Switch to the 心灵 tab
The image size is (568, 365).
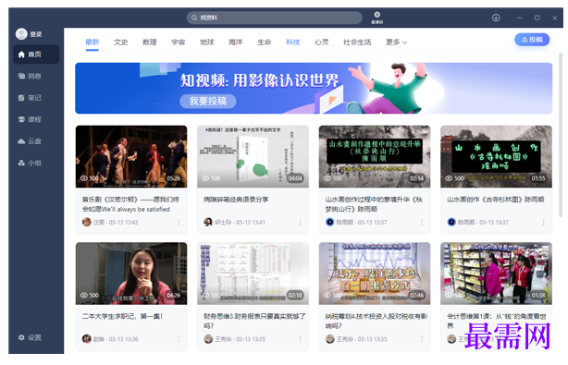pos(321,43)
